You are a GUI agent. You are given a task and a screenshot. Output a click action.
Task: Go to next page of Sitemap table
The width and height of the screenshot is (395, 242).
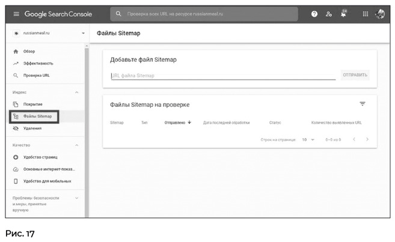click(x=367, y=139)
